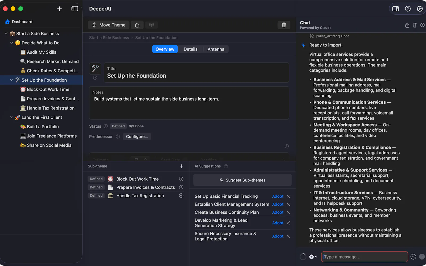The width and height of the screenshot is (426, 266).
Task: Click Start a Side Business breadcrumb
Action: tap(109, 38)
